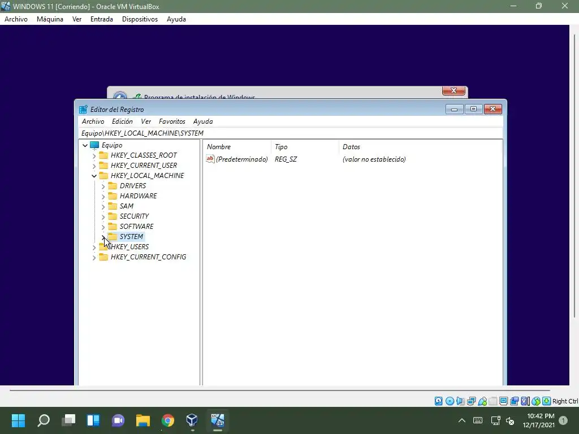Open Registry Editor Ayuda menu
579x434 pixels.
tap(203, 121)
